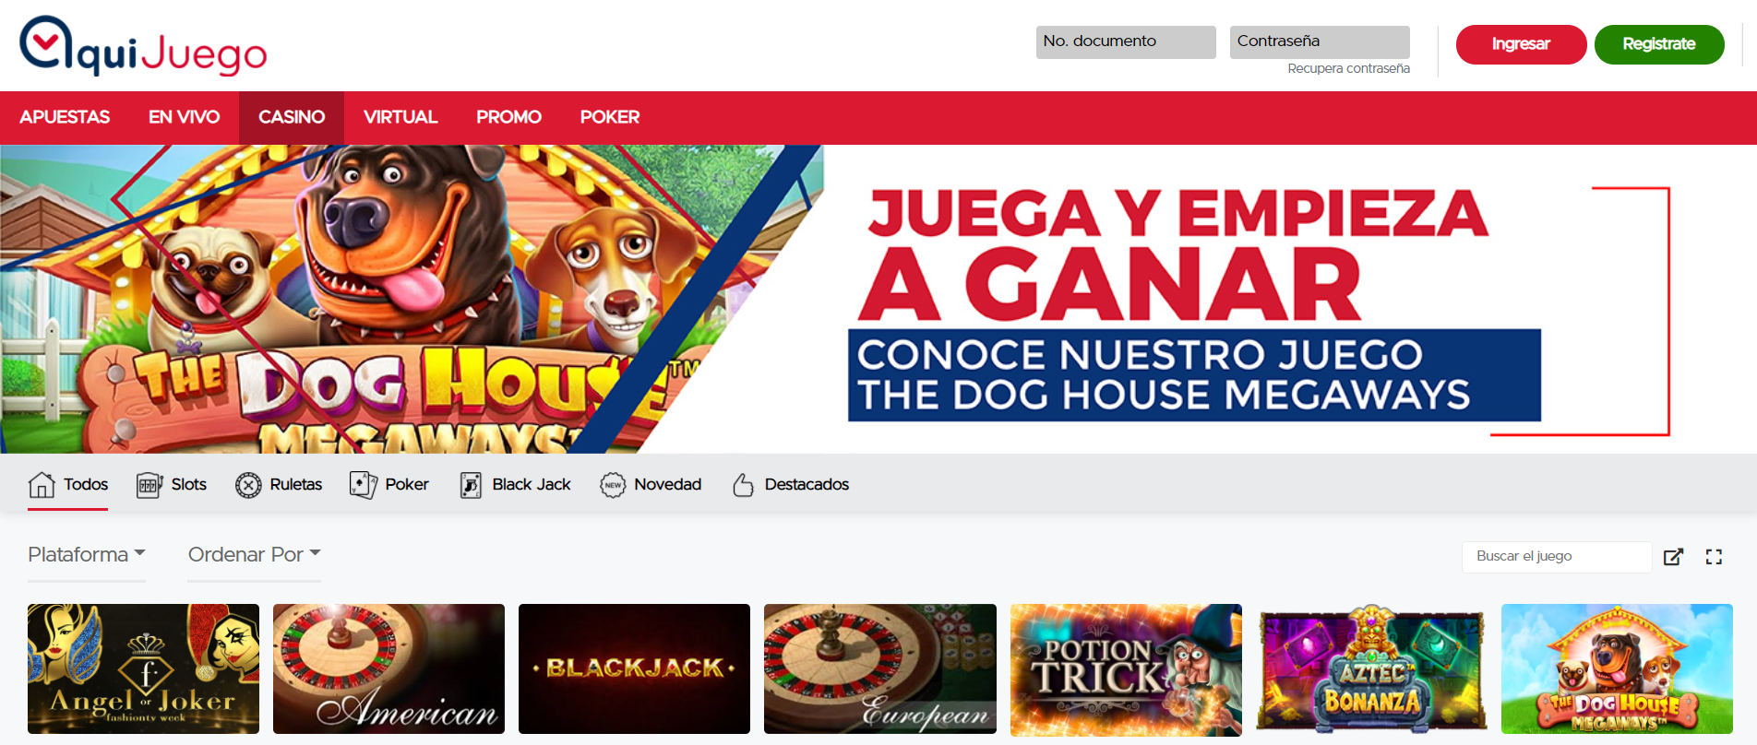Select the Black Jack category label
This screenshot has width=1757, height=745.
click(x=532, y=485)
